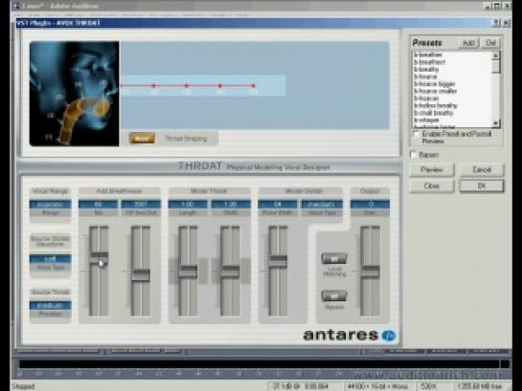The image size is (522, 391).
Task: Click the Output Gain slider handle
Action: pos(371,272)
